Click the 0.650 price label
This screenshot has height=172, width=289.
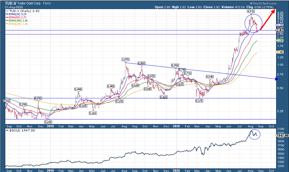point(152,76)
